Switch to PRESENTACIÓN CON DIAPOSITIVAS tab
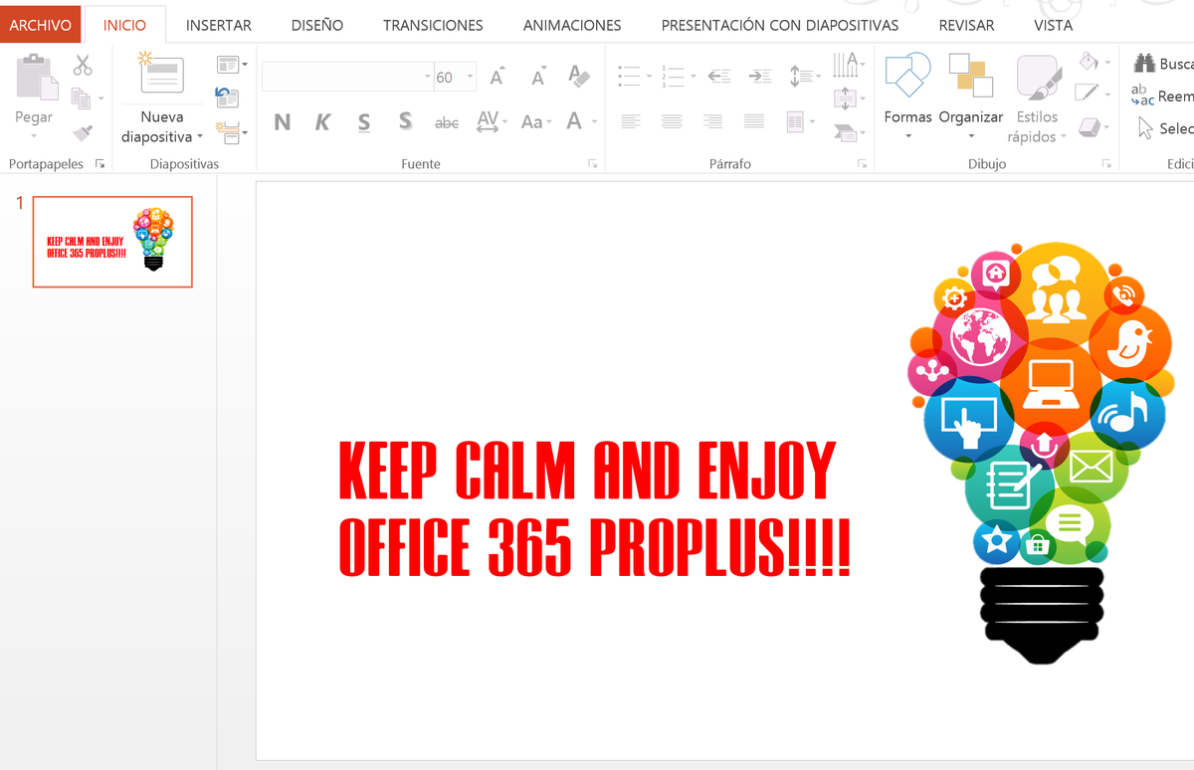1194x770 pixels. [780, 25]
